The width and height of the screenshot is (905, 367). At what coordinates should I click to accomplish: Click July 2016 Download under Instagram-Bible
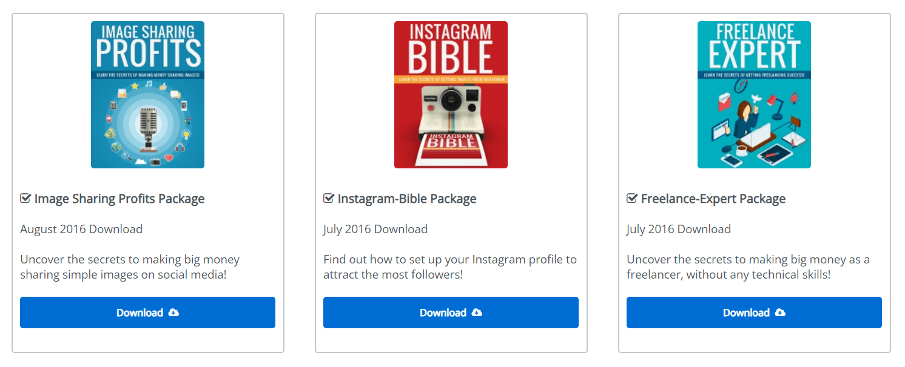coord(375,229)
